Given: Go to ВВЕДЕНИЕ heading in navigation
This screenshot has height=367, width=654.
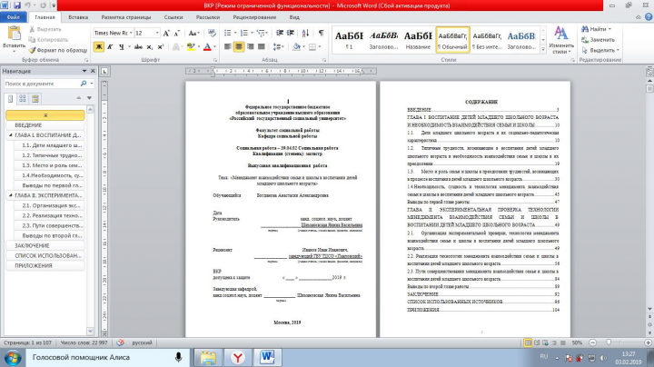Looking at the screenshot, I should [x=45, y=125].
